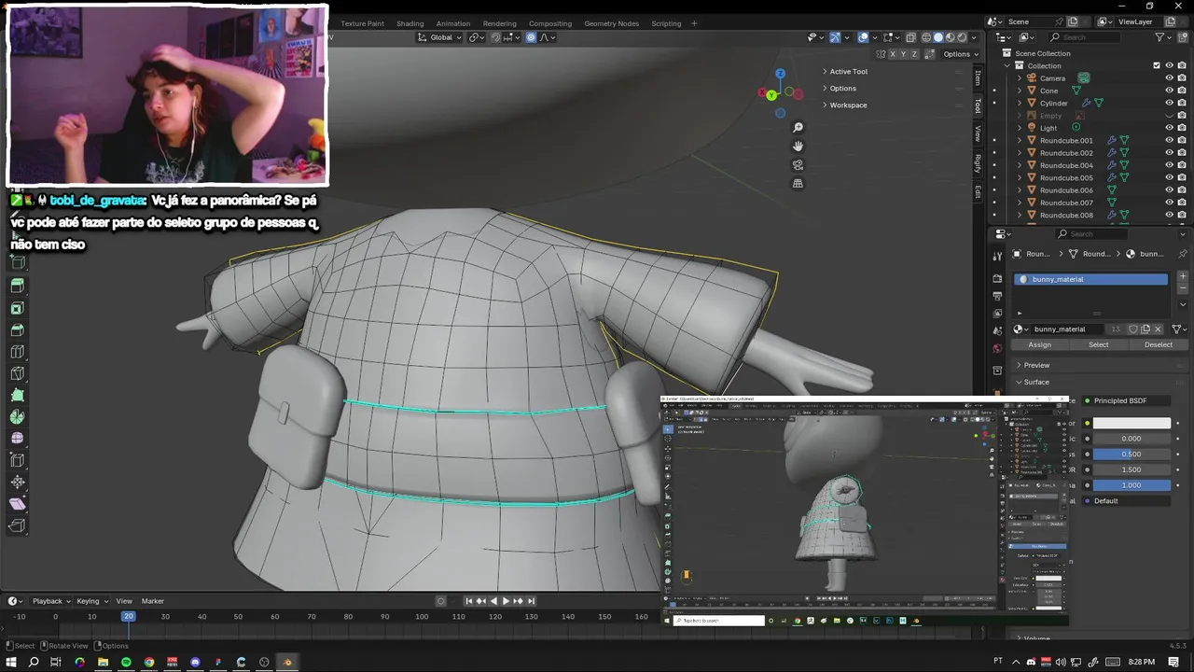Click the Assign material button
1194x672 pixels.
[x=1039, y=344]
